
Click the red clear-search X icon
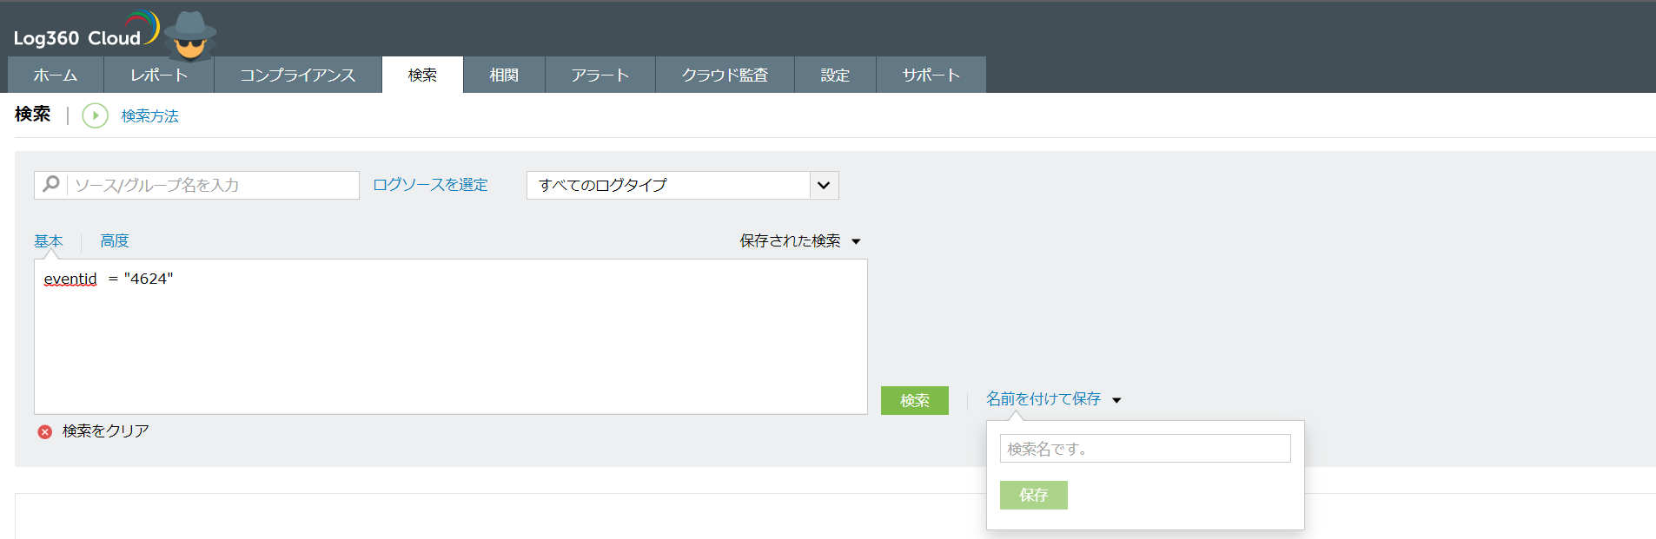point(45,431)
